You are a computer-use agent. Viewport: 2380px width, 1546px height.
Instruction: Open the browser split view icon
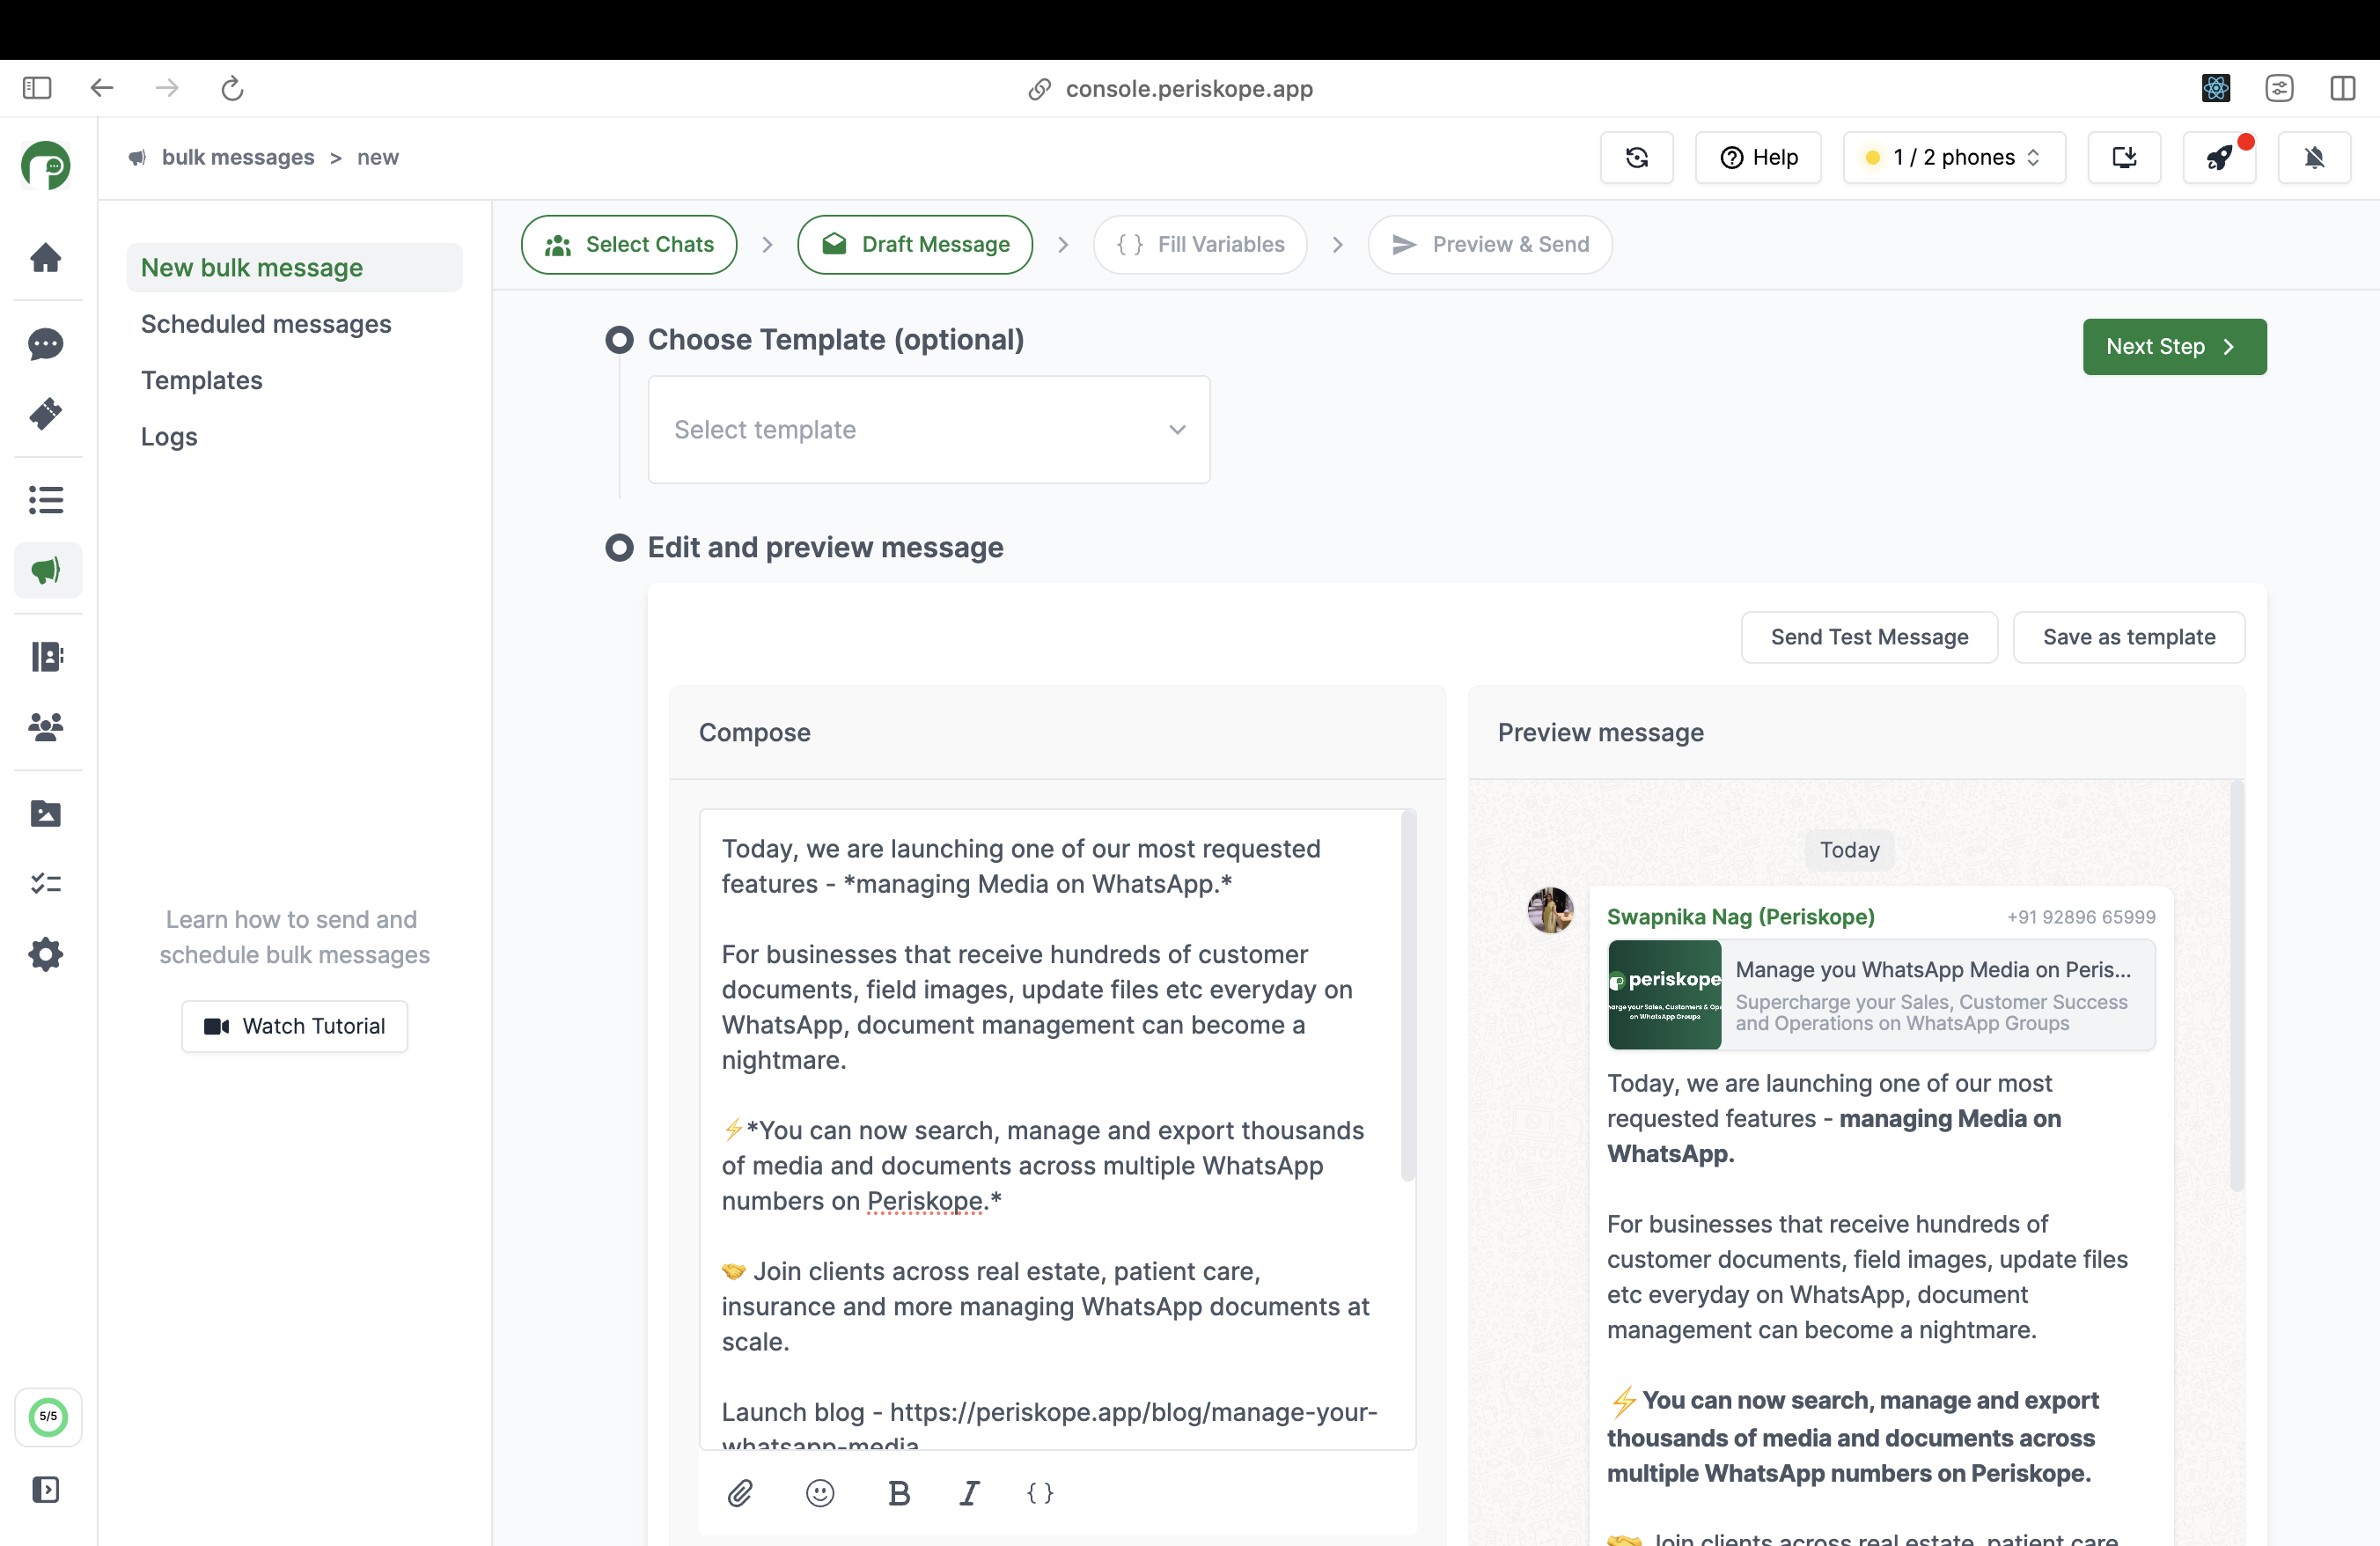click(x=2343, y=88)
